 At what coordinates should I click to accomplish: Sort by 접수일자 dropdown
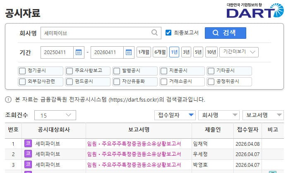pyautogui.click(x=175, y=115)
